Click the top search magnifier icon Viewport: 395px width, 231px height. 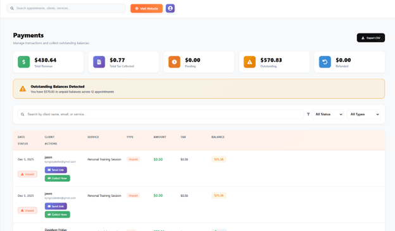(12, 8)
